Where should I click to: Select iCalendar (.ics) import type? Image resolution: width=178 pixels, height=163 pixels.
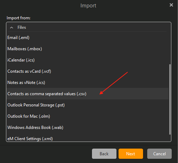pos(87,60)
